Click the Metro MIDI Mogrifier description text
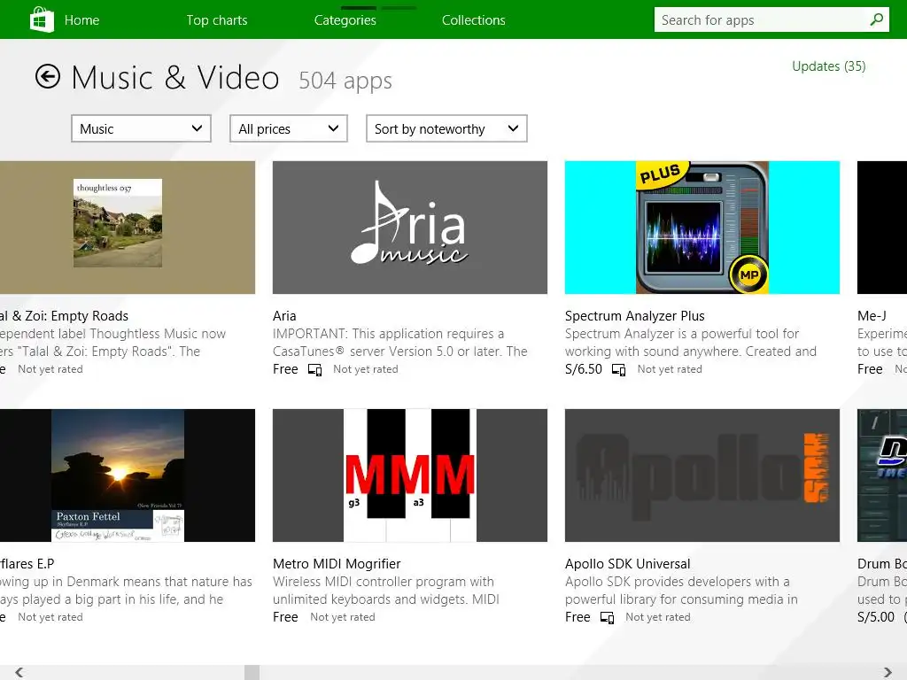The height and width of the screenshot is (680, 907). (386, 591)
